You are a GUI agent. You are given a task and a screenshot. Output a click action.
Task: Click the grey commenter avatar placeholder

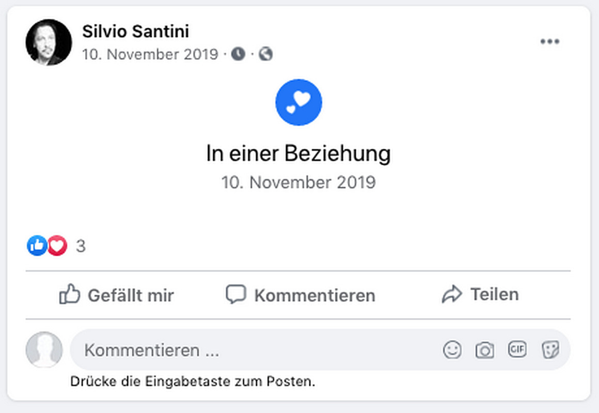point(44,350)
